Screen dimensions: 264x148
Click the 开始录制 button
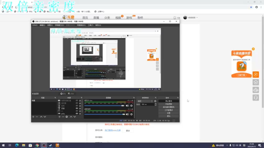click(x=169, y=104)
